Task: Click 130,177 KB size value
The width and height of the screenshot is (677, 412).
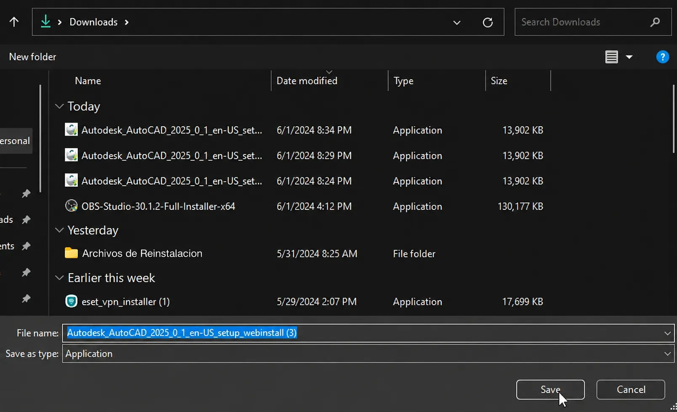Action: coord(520,206)
